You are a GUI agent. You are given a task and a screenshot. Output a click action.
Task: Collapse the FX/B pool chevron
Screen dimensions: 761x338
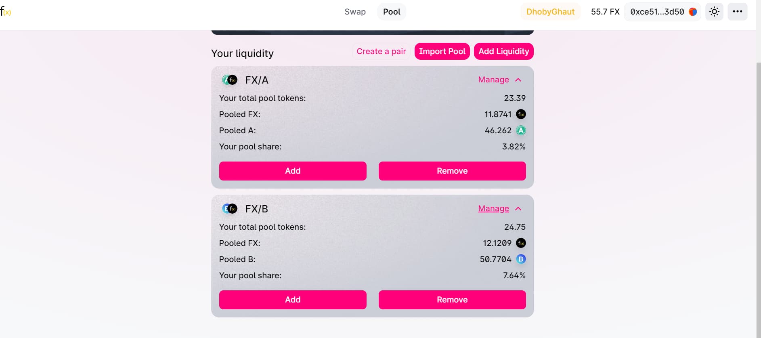click(518, 209)
